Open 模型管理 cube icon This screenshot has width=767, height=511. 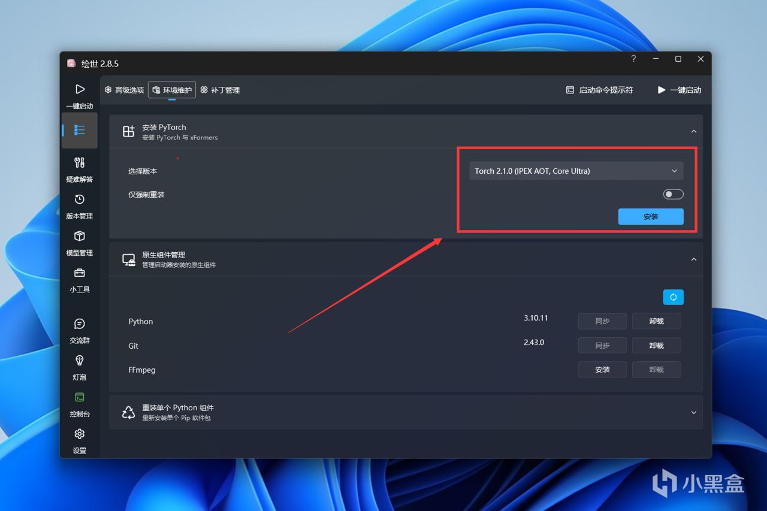(80, 236)
